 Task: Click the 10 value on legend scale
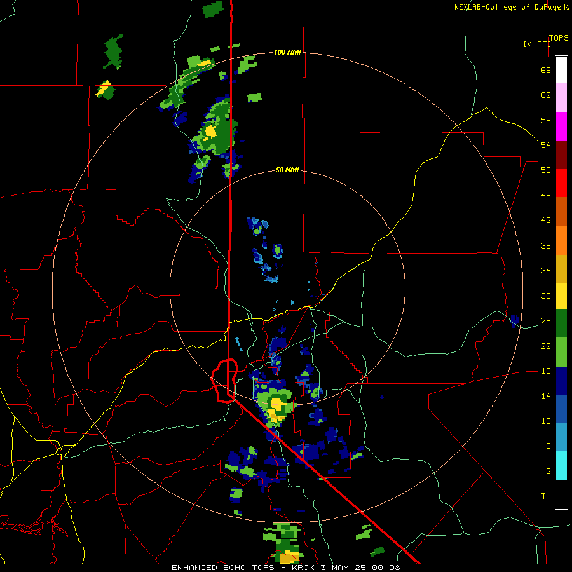click(x=546, y=421)
